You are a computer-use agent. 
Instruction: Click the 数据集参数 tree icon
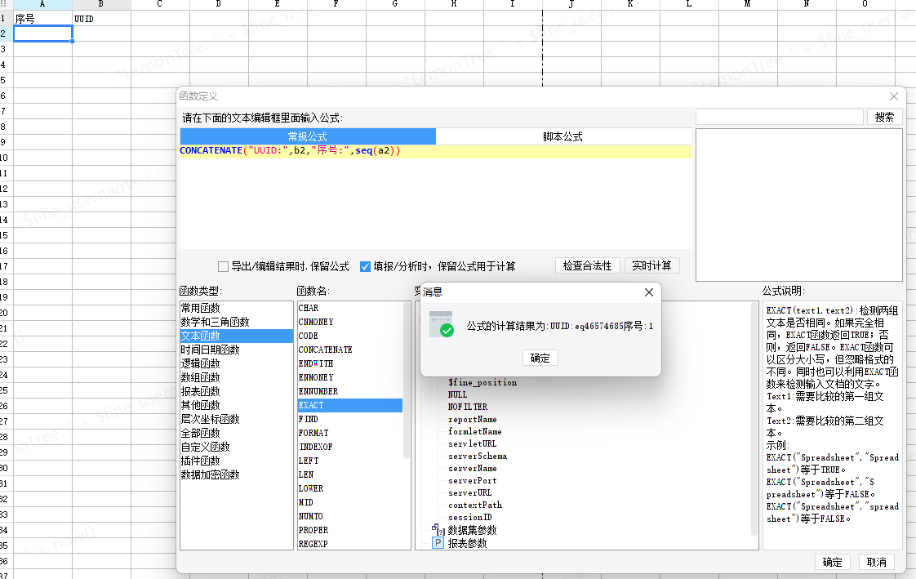point(438,530)
